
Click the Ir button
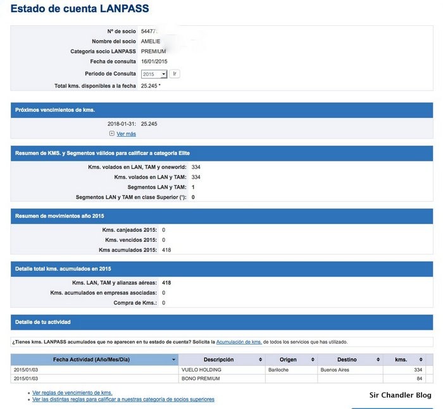click(x=175, y=74)
